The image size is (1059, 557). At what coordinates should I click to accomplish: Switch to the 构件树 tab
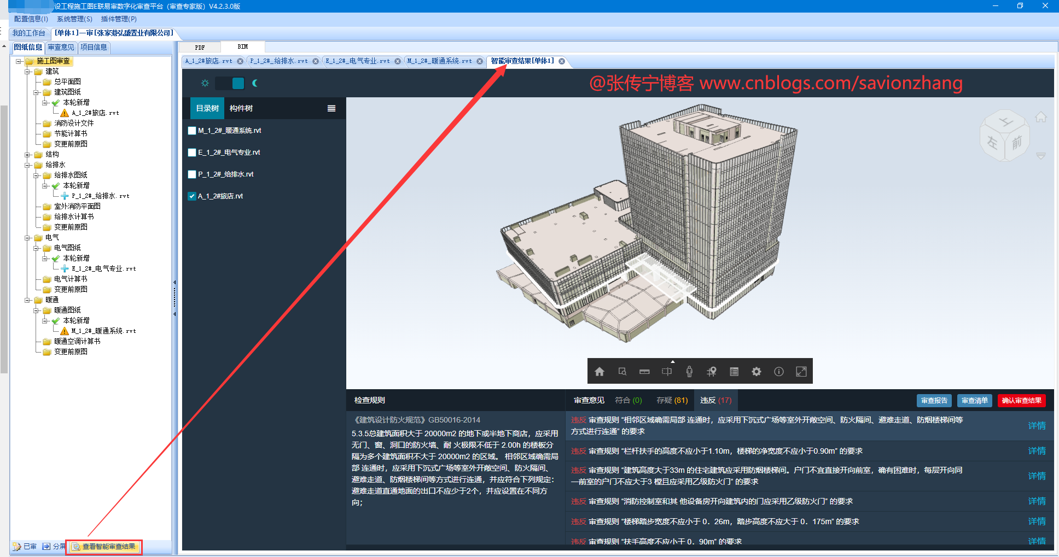pos(241,108)
